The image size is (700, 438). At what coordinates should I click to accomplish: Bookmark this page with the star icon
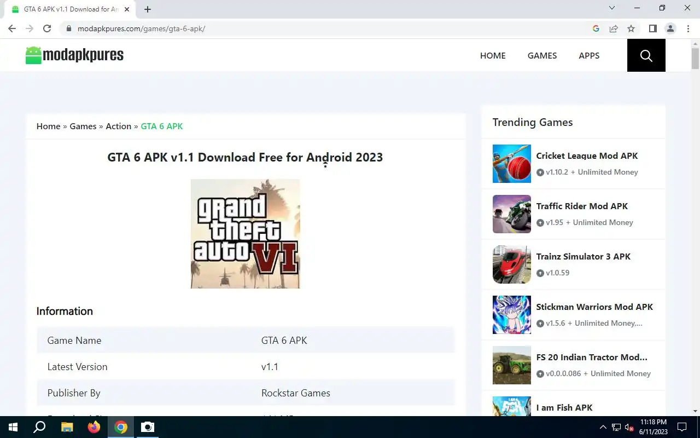pyautogui.click(x=631, y=28)
